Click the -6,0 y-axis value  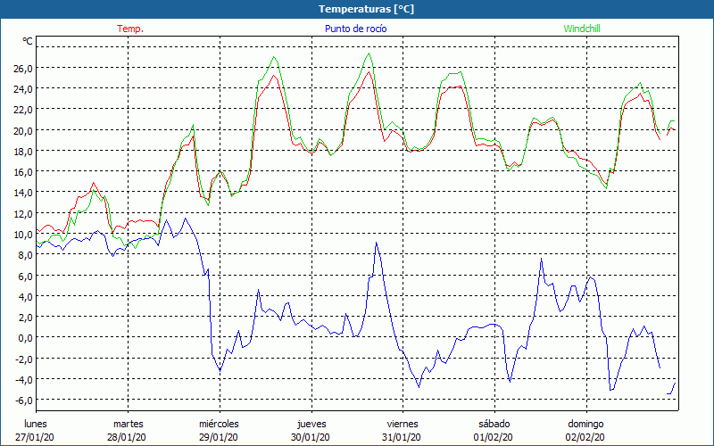pos(23,401)
